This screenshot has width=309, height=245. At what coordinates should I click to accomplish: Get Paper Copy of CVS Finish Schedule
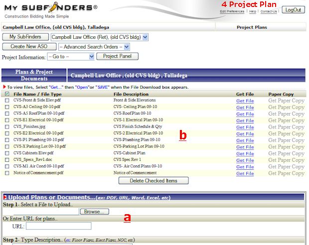pos(287,127)
